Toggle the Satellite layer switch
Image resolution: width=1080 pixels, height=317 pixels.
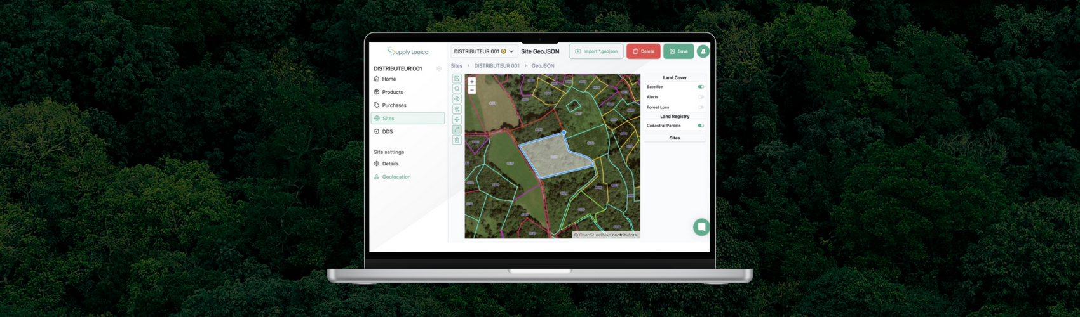point(701,87)
